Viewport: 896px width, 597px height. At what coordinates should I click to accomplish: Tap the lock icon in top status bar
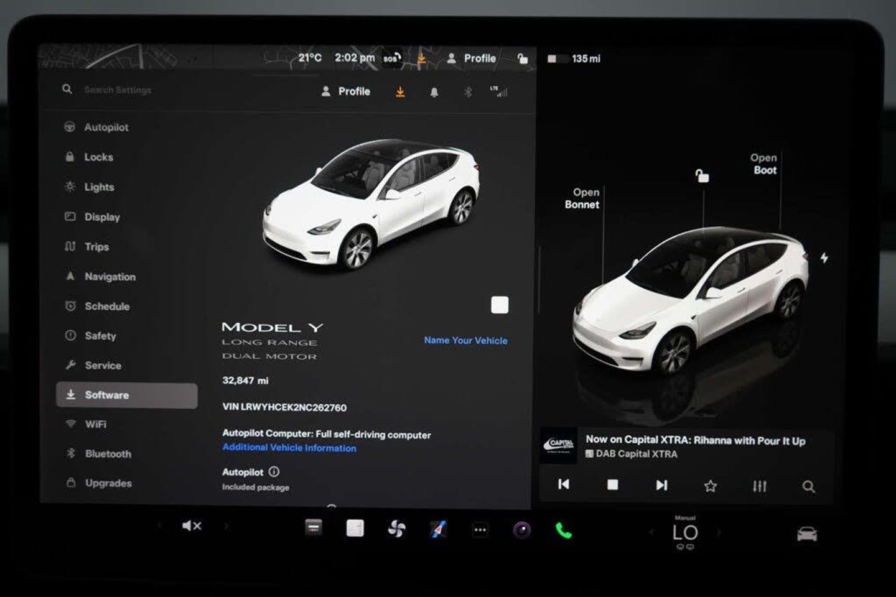pos(523,58)
